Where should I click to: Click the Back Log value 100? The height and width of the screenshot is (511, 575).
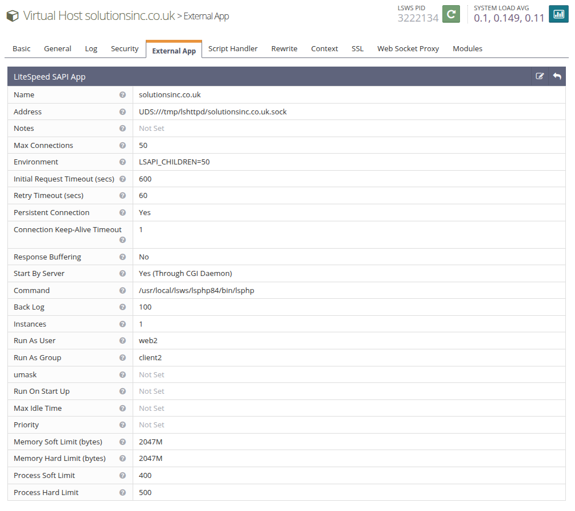pyautogui.click(x=145, y=307)
